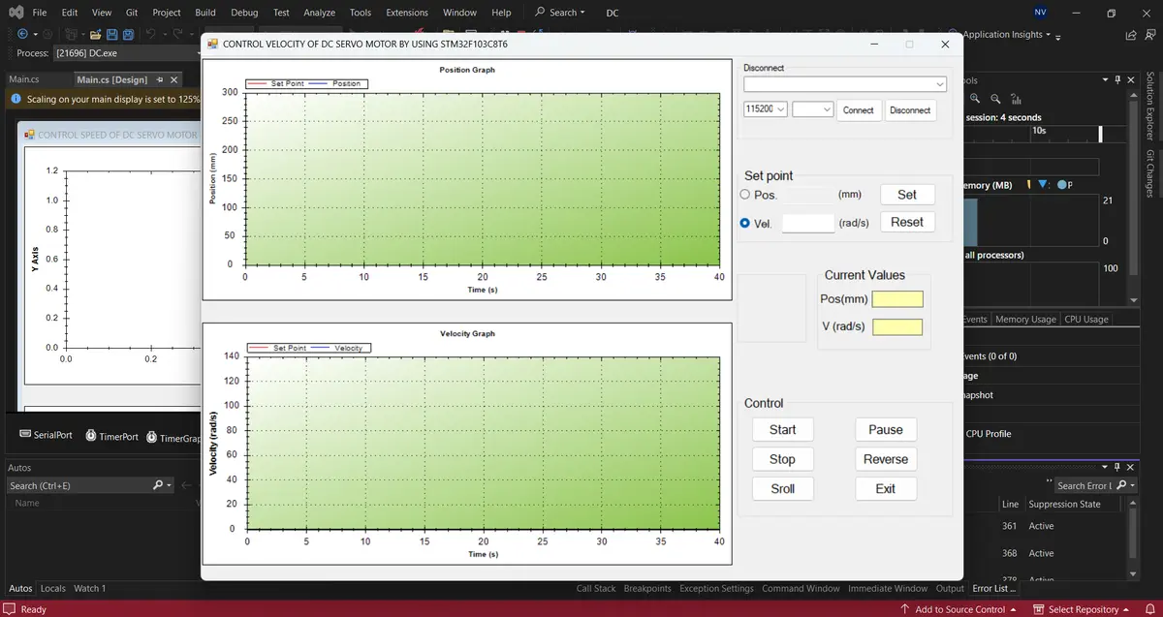Click the Error List search magnifier icon
This screenshot has height=617, width=1163.
[1122, 485]
